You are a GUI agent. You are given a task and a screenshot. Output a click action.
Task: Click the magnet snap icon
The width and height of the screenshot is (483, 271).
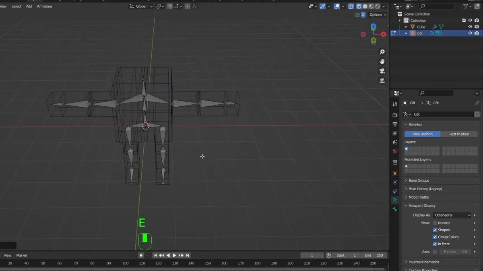click(169, 6)
